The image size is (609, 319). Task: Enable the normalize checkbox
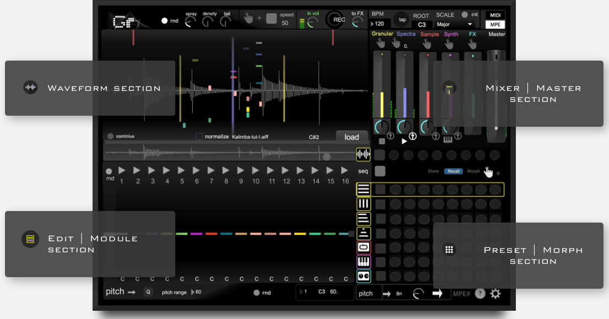(200, 137)
